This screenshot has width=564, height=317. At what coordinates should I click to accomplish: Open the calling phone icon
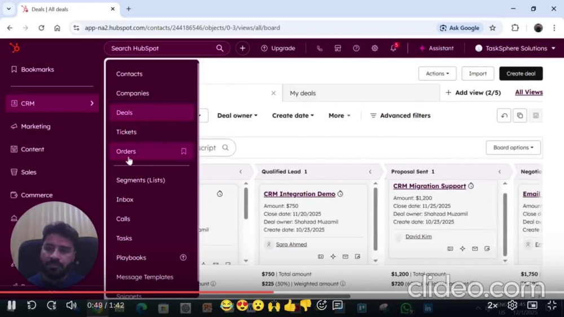tap(319, 48)
